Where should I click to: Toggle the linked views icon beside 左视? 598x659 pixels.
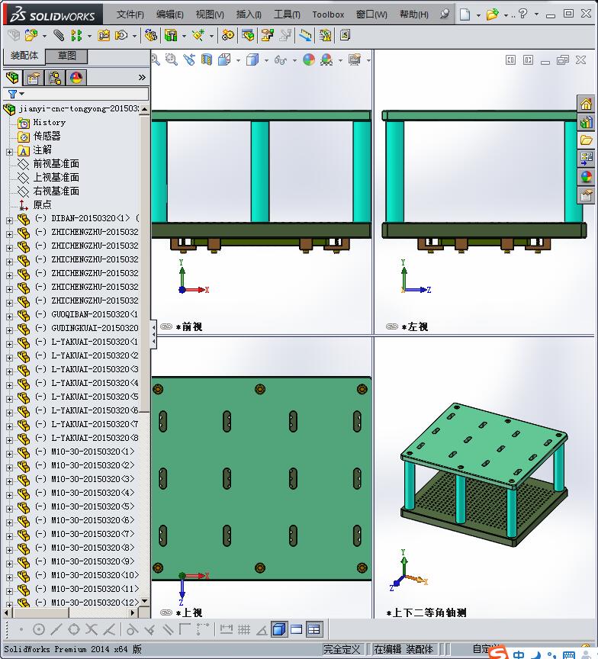coord(391,326)
